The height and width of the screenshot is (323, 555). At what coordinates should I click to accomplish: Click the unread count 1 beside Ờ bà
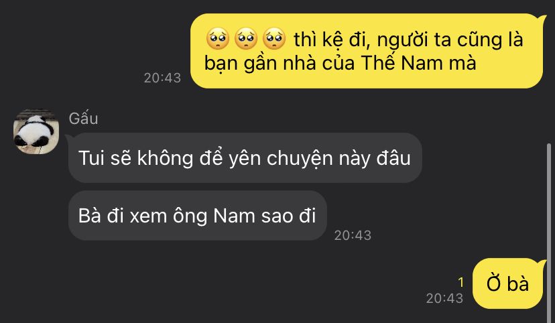(460, 282)
